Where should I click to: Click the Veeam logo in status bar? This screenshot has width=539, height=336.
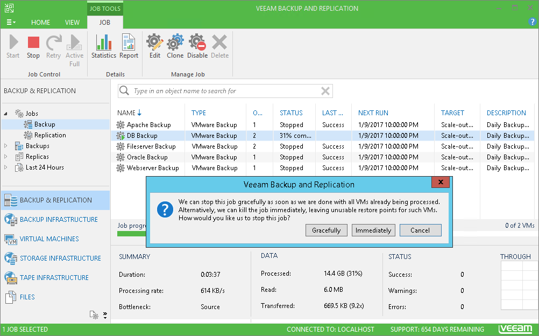(515, 329)
